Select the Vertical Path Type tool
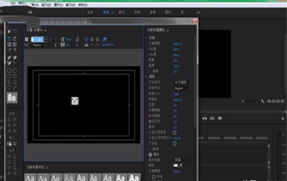Viewport: 287px width, 181px height. tap(15, 50)
